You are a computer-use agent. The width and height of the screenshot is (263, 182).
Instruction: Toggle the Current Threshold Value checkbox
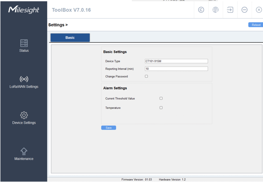pyautogui.click(x=161, y=98)
